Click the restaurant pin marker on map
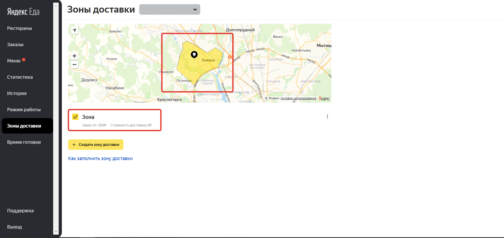Viewport: 504px width, 238px height. [194, 55]
